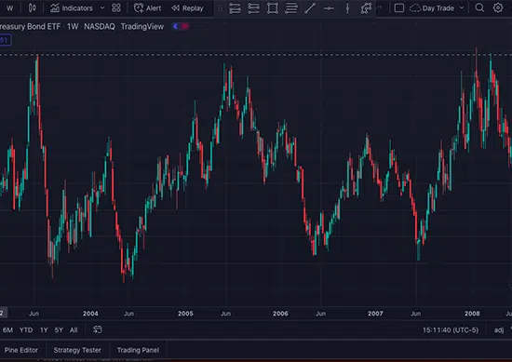Select the first position tool in drawing toolbar
Screen dimensions: 512x362
[x=235, y=8]
